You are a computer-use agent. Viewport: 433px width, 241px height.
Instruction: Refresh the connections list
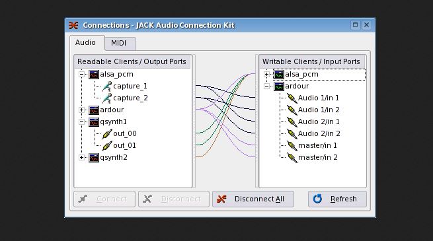coord(337,199)
